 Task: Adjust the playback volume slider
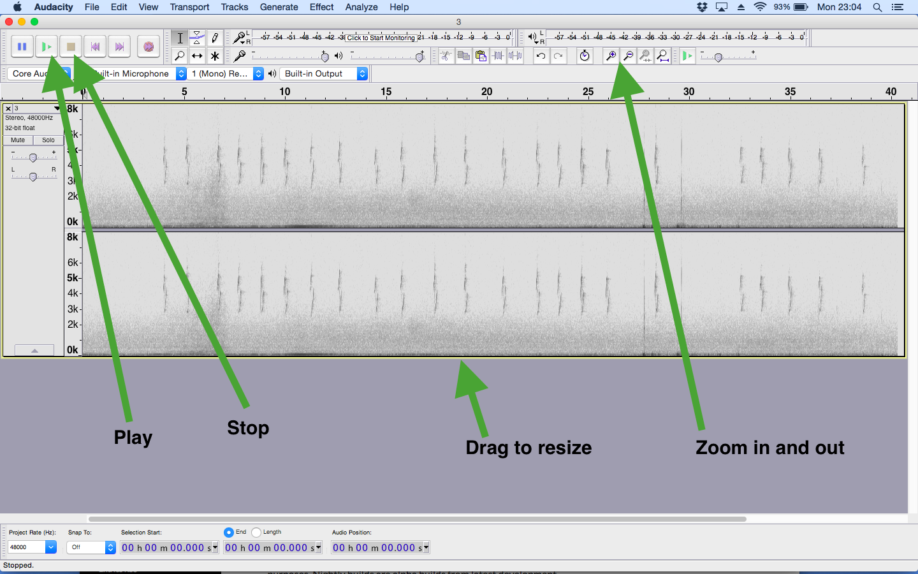[x=419, y=57]
